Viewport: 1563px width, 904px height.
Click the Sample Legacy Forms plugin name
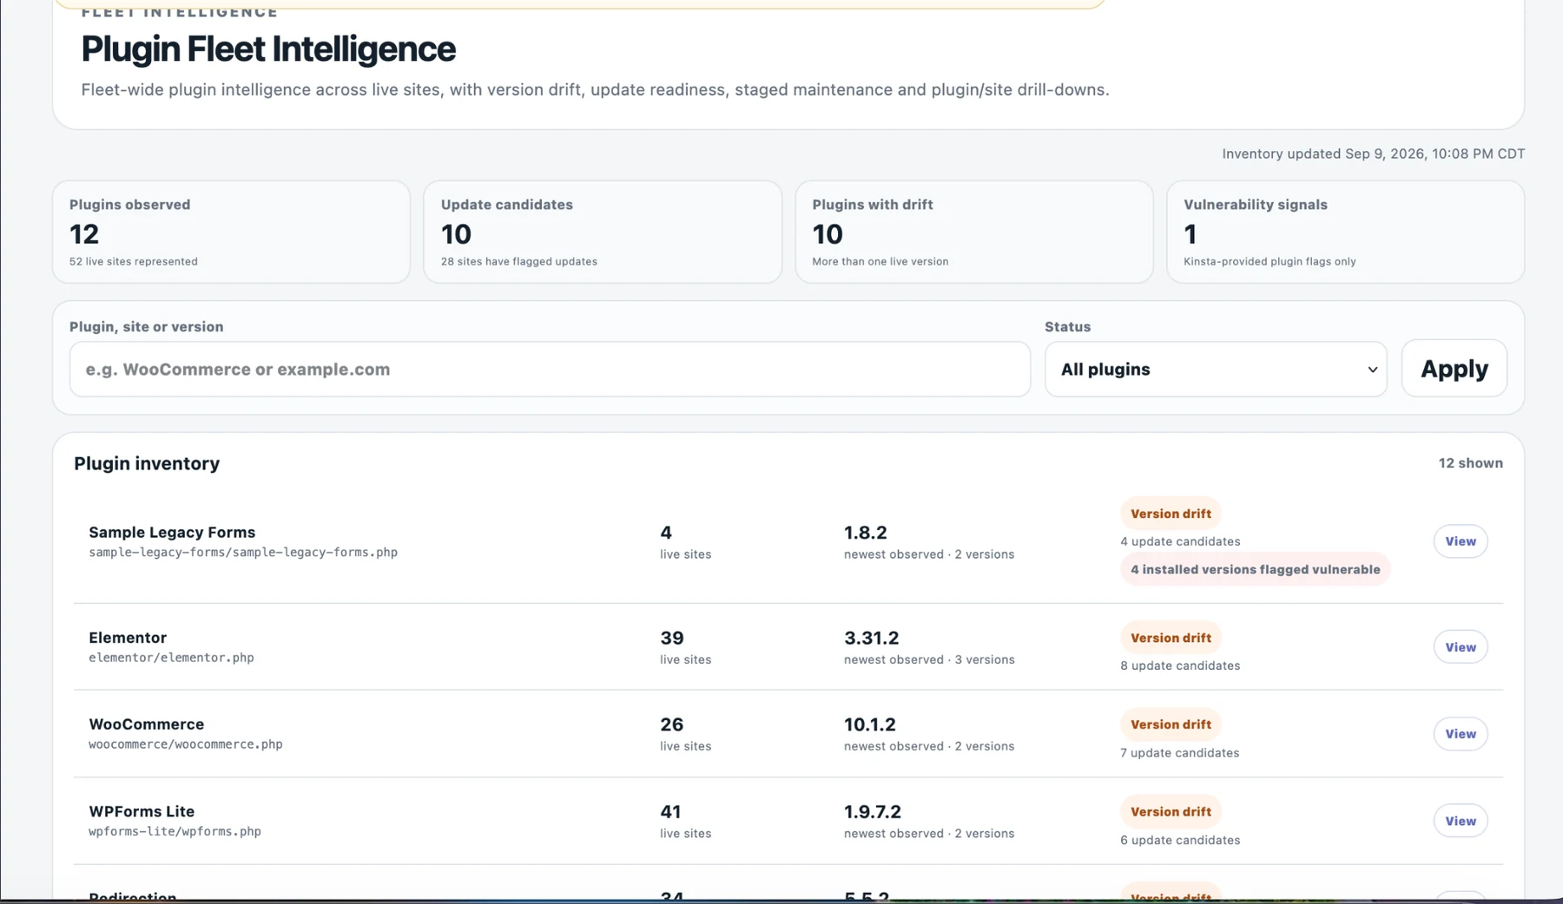(x=172, y=532)
